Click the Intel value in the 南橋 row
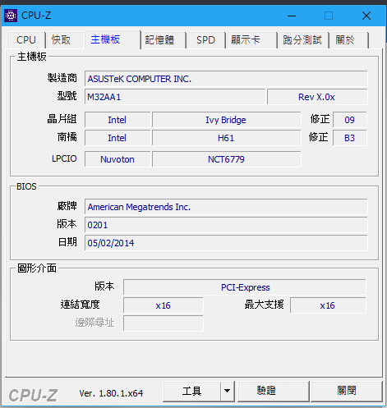 point(117,138)
